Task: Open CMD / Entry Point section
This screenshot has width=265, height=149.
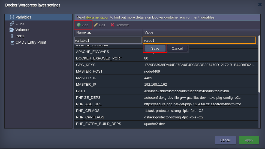Action: [x=38, y=42]
